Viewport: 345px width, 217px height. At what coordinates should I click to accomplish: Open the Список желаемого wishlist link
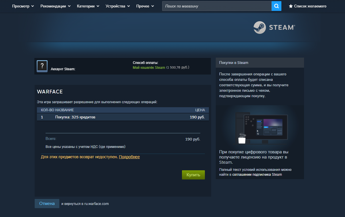pos(307,6)
